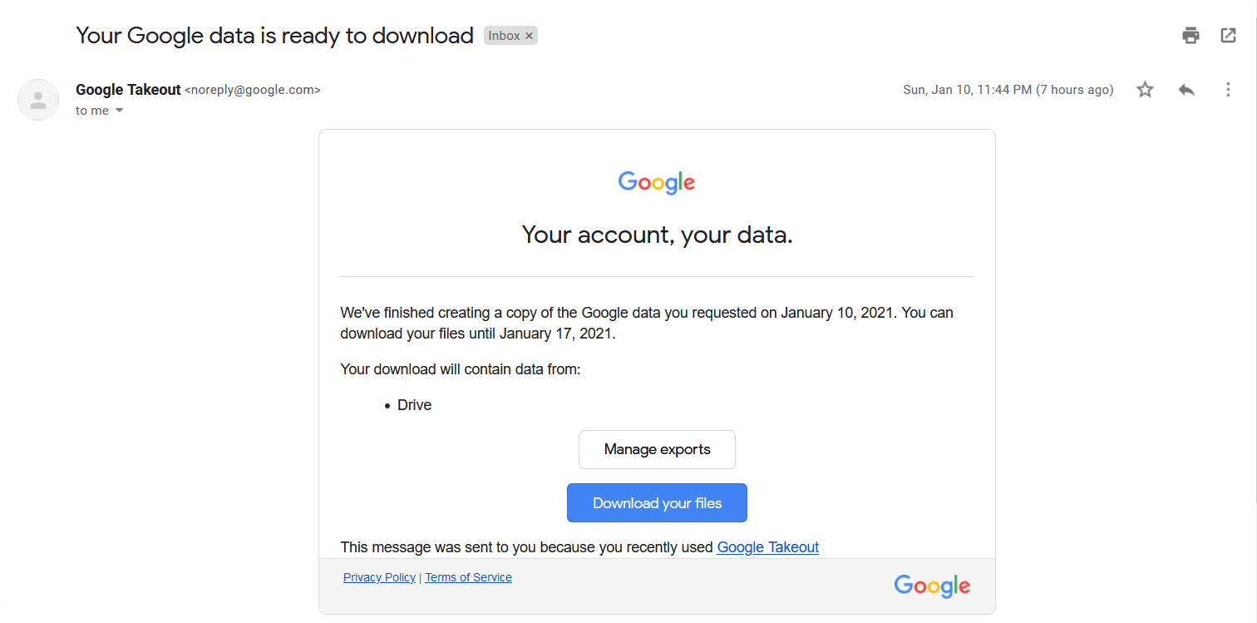Expand sender details via the small chevron
1257x623 pixels.
tap(119, 110)
